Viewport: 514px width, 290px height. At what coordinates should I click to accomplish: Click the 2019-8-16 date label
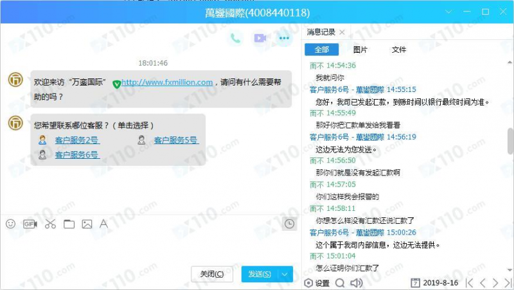[x=440, y=283]
